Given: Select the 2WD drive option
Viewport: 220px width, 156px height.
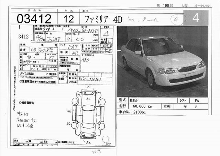Looking at the screenshot, I should pyautogui.click(x=96, y=35).
